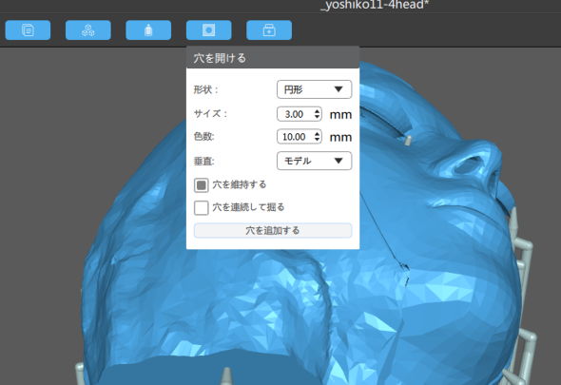Select the gray support pillar near the eyebrow
The image size is (561, 385).
pyautogui.click(x=408, y=141)
